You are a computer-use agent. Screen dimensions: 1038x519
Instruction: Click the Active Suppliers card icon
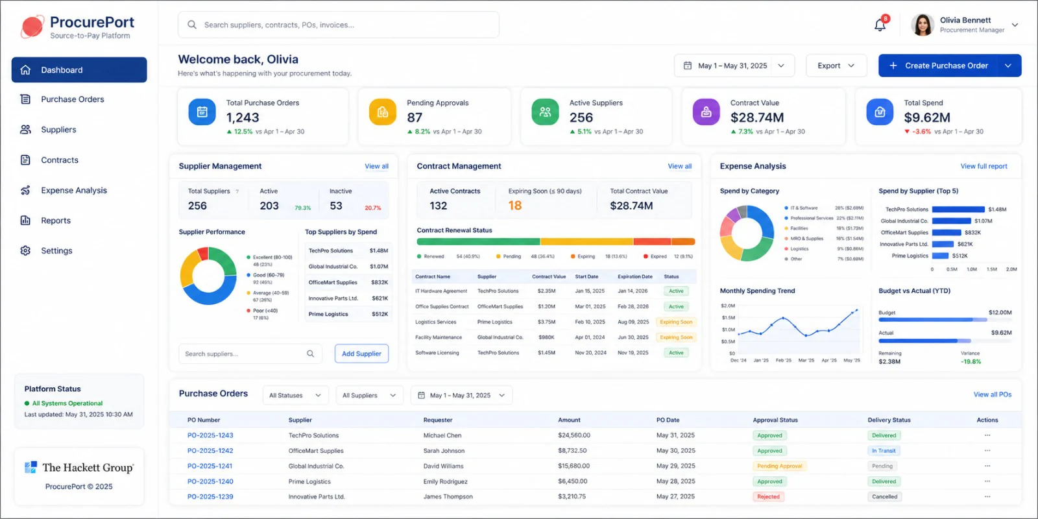(x=545, y=112)
